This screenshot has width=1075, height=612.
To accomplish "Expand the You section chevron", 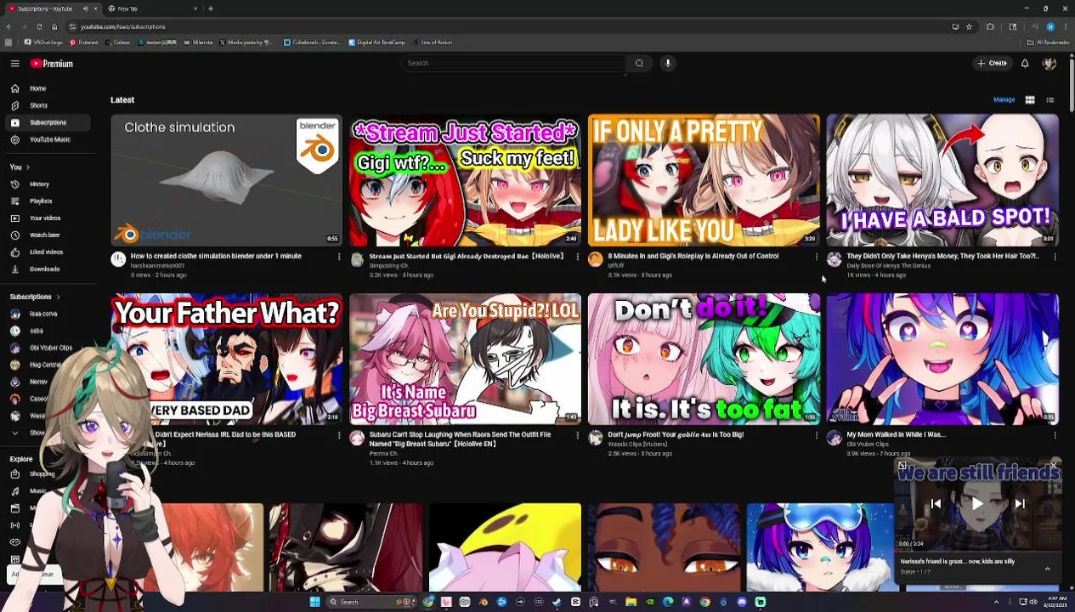I will click(x=28, y=167).
